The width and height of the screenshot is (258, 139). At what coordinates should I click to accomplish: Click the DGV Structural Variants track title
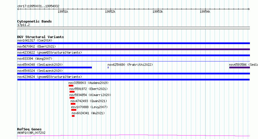tap(41, 37)
